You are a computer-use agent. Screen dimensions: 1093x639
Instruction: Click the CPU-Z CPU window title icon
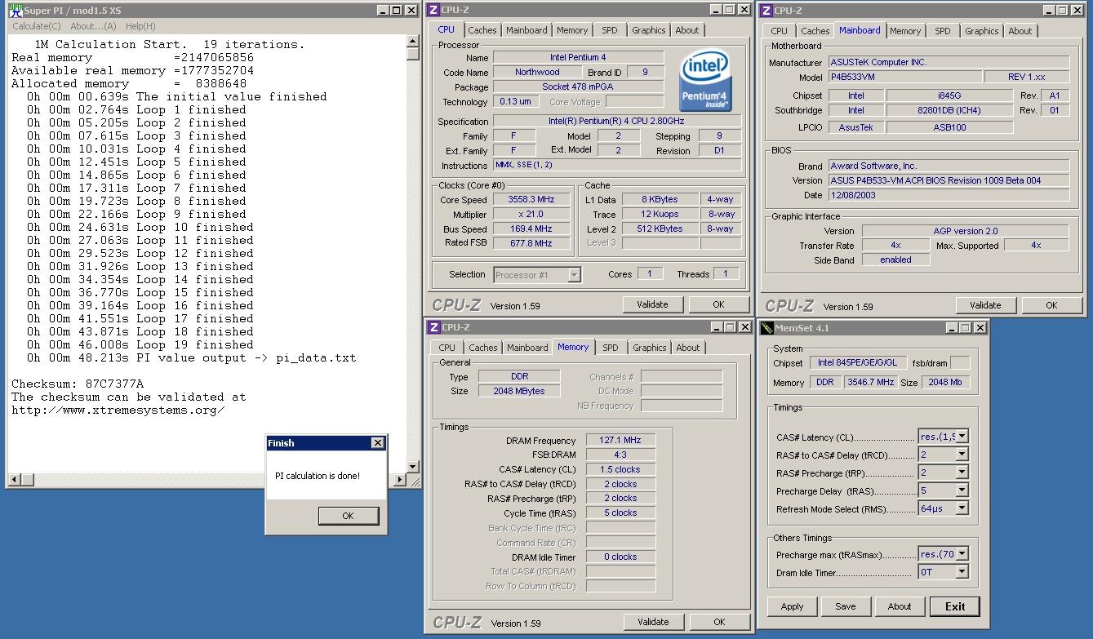point(433,10)
